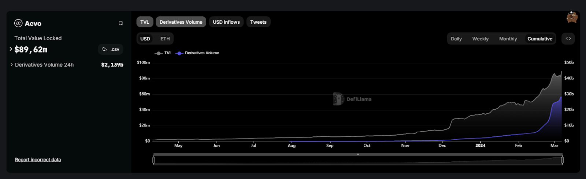This screenshot has width=586, height=179.
Task: Click the $50b label on the right axis
Action: tap(569, 63)
